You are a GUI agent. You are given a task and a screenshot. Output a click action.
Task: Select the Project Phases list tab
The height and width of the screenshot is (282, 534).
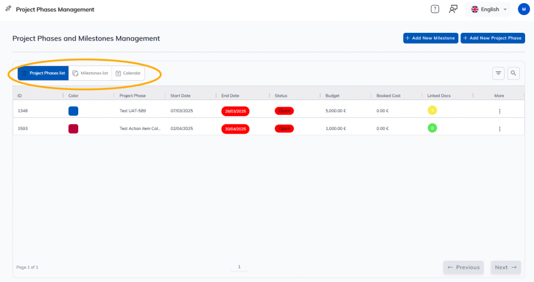click(43, 73)
